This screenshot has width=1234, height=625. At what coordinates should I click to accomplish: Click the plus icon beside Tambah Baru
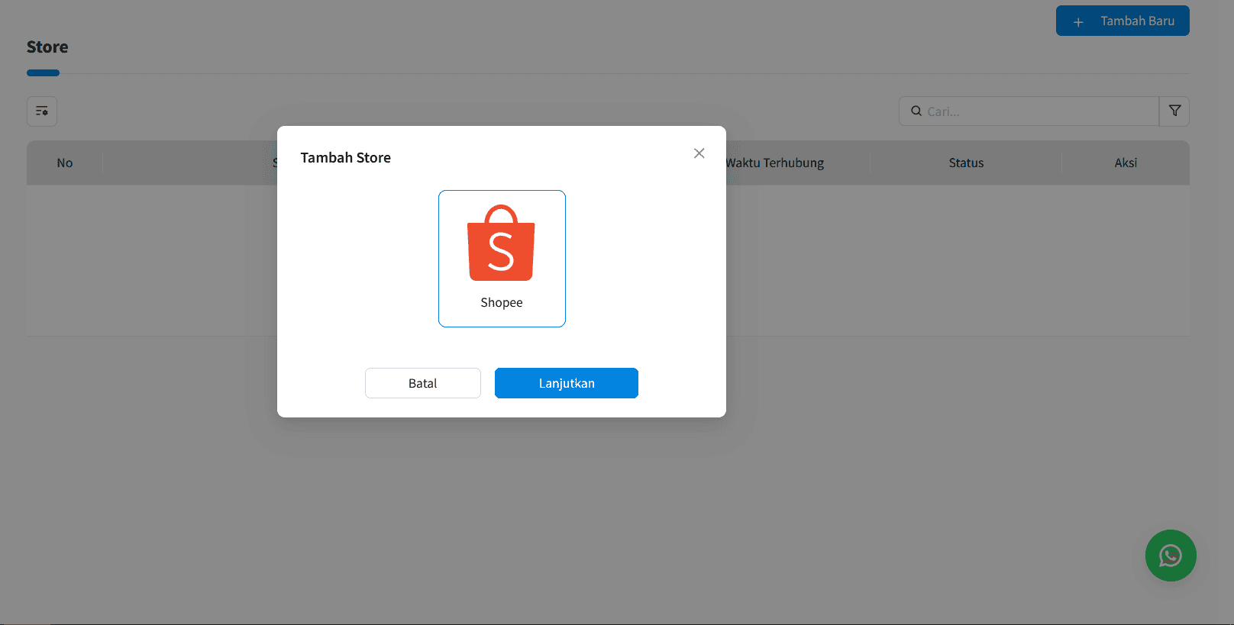click(1078, 22)
